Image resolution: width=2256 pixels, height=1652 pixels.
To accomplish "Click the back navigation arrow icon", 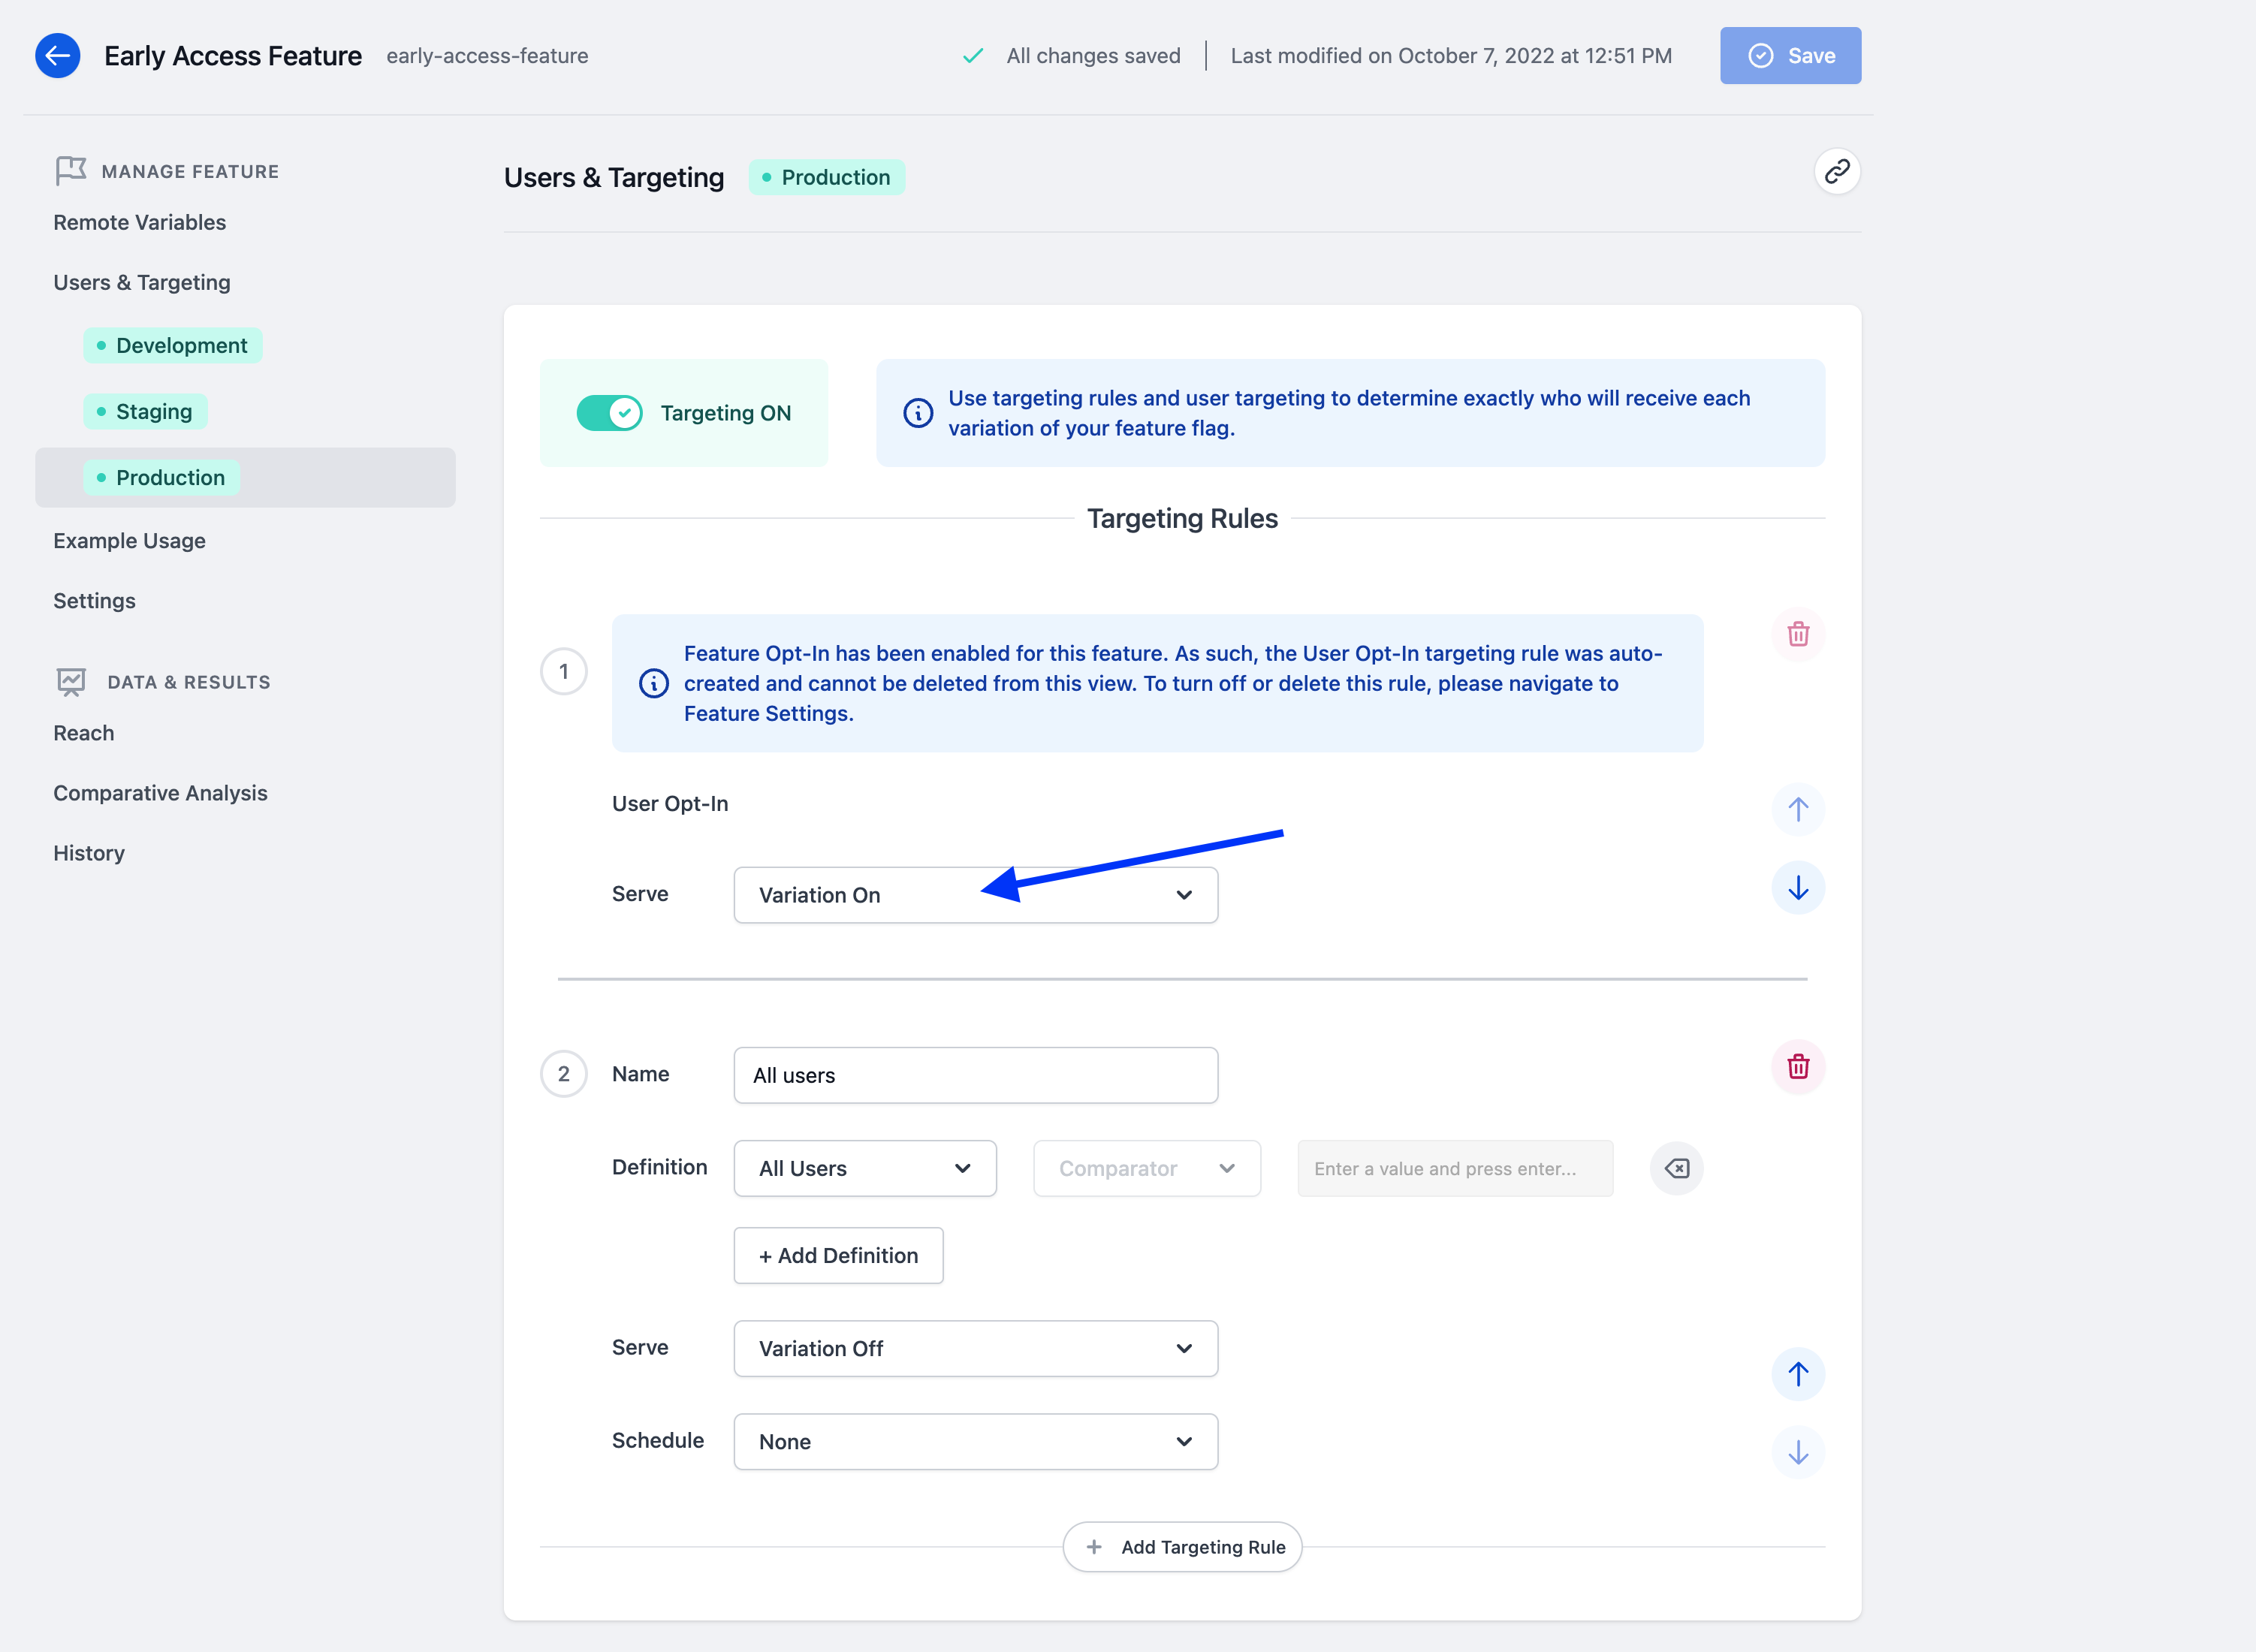I will click(x=56, y=54).
